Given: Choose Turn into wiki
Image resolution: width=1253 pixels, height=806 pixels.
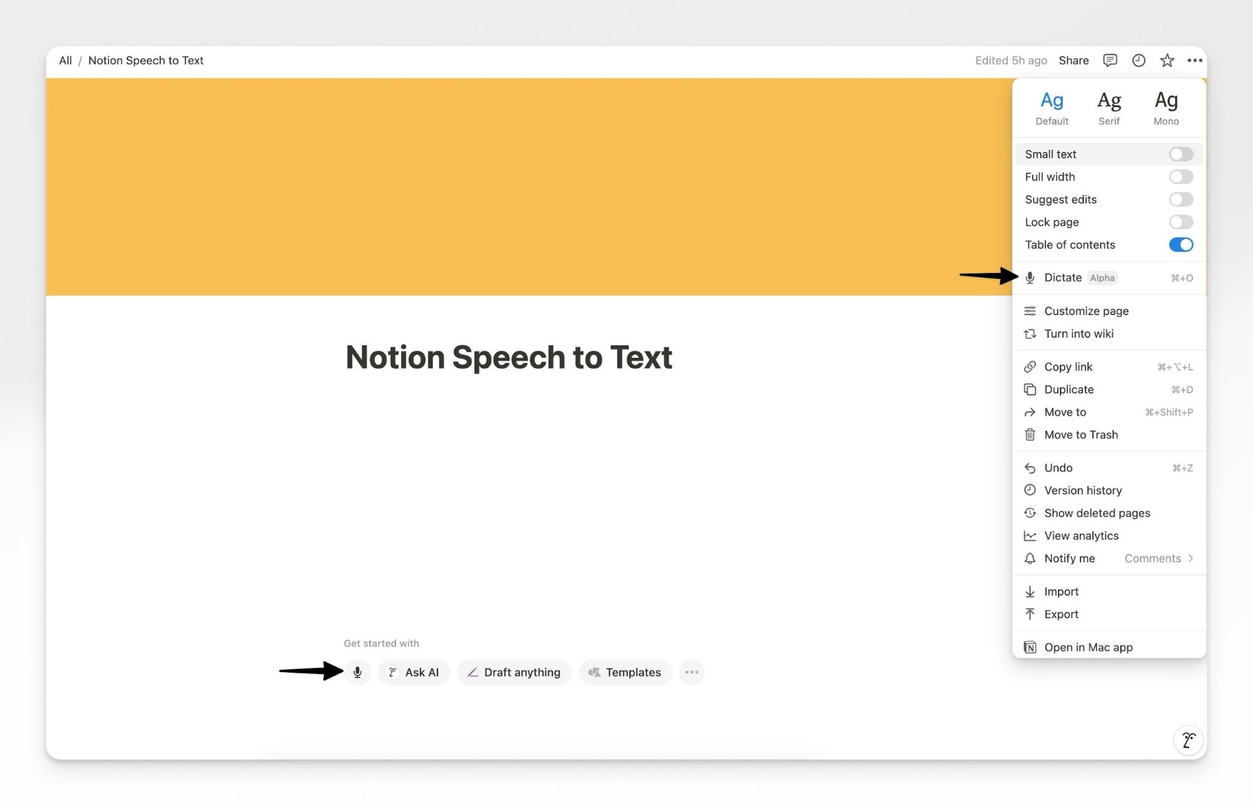Looking at the screenshot, I should [1078, 334].
